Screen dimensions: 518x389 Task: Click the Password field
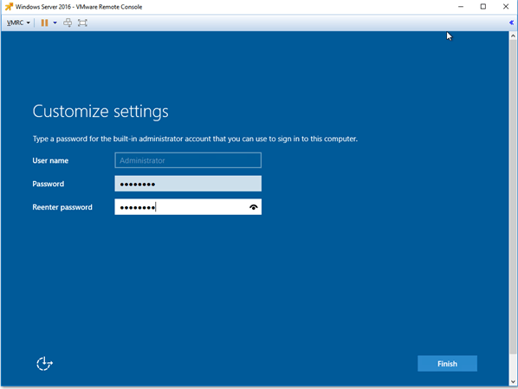tap(188, 184)
